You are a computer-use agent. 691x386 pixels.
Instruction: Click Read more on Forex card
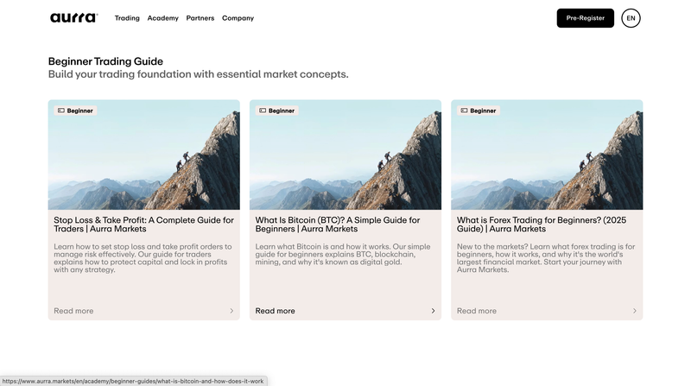pos(477,311)
